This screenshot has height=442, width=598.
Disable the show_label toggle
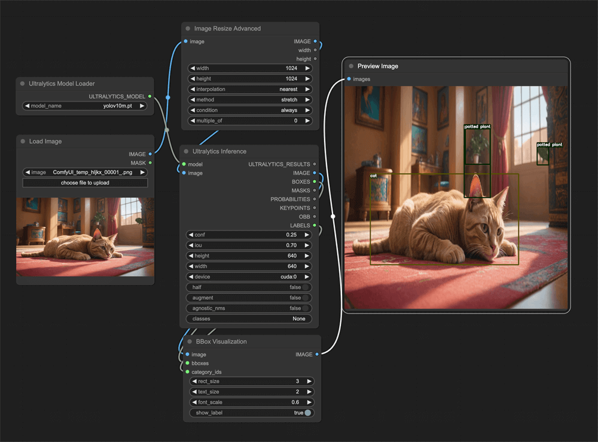252,413
